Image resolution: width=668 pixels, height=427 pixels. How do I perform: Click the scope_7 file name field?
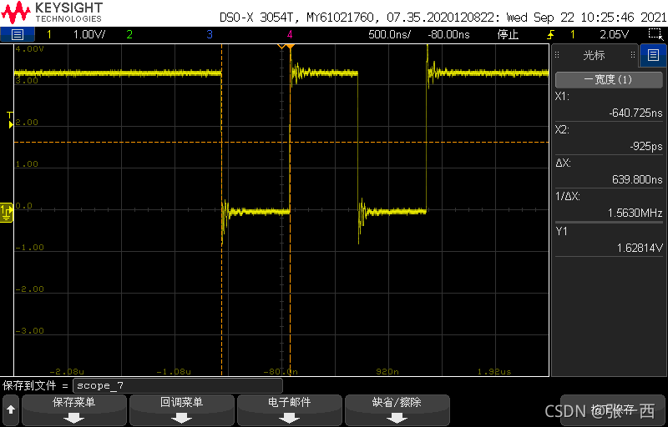click(x=178, y=386)
